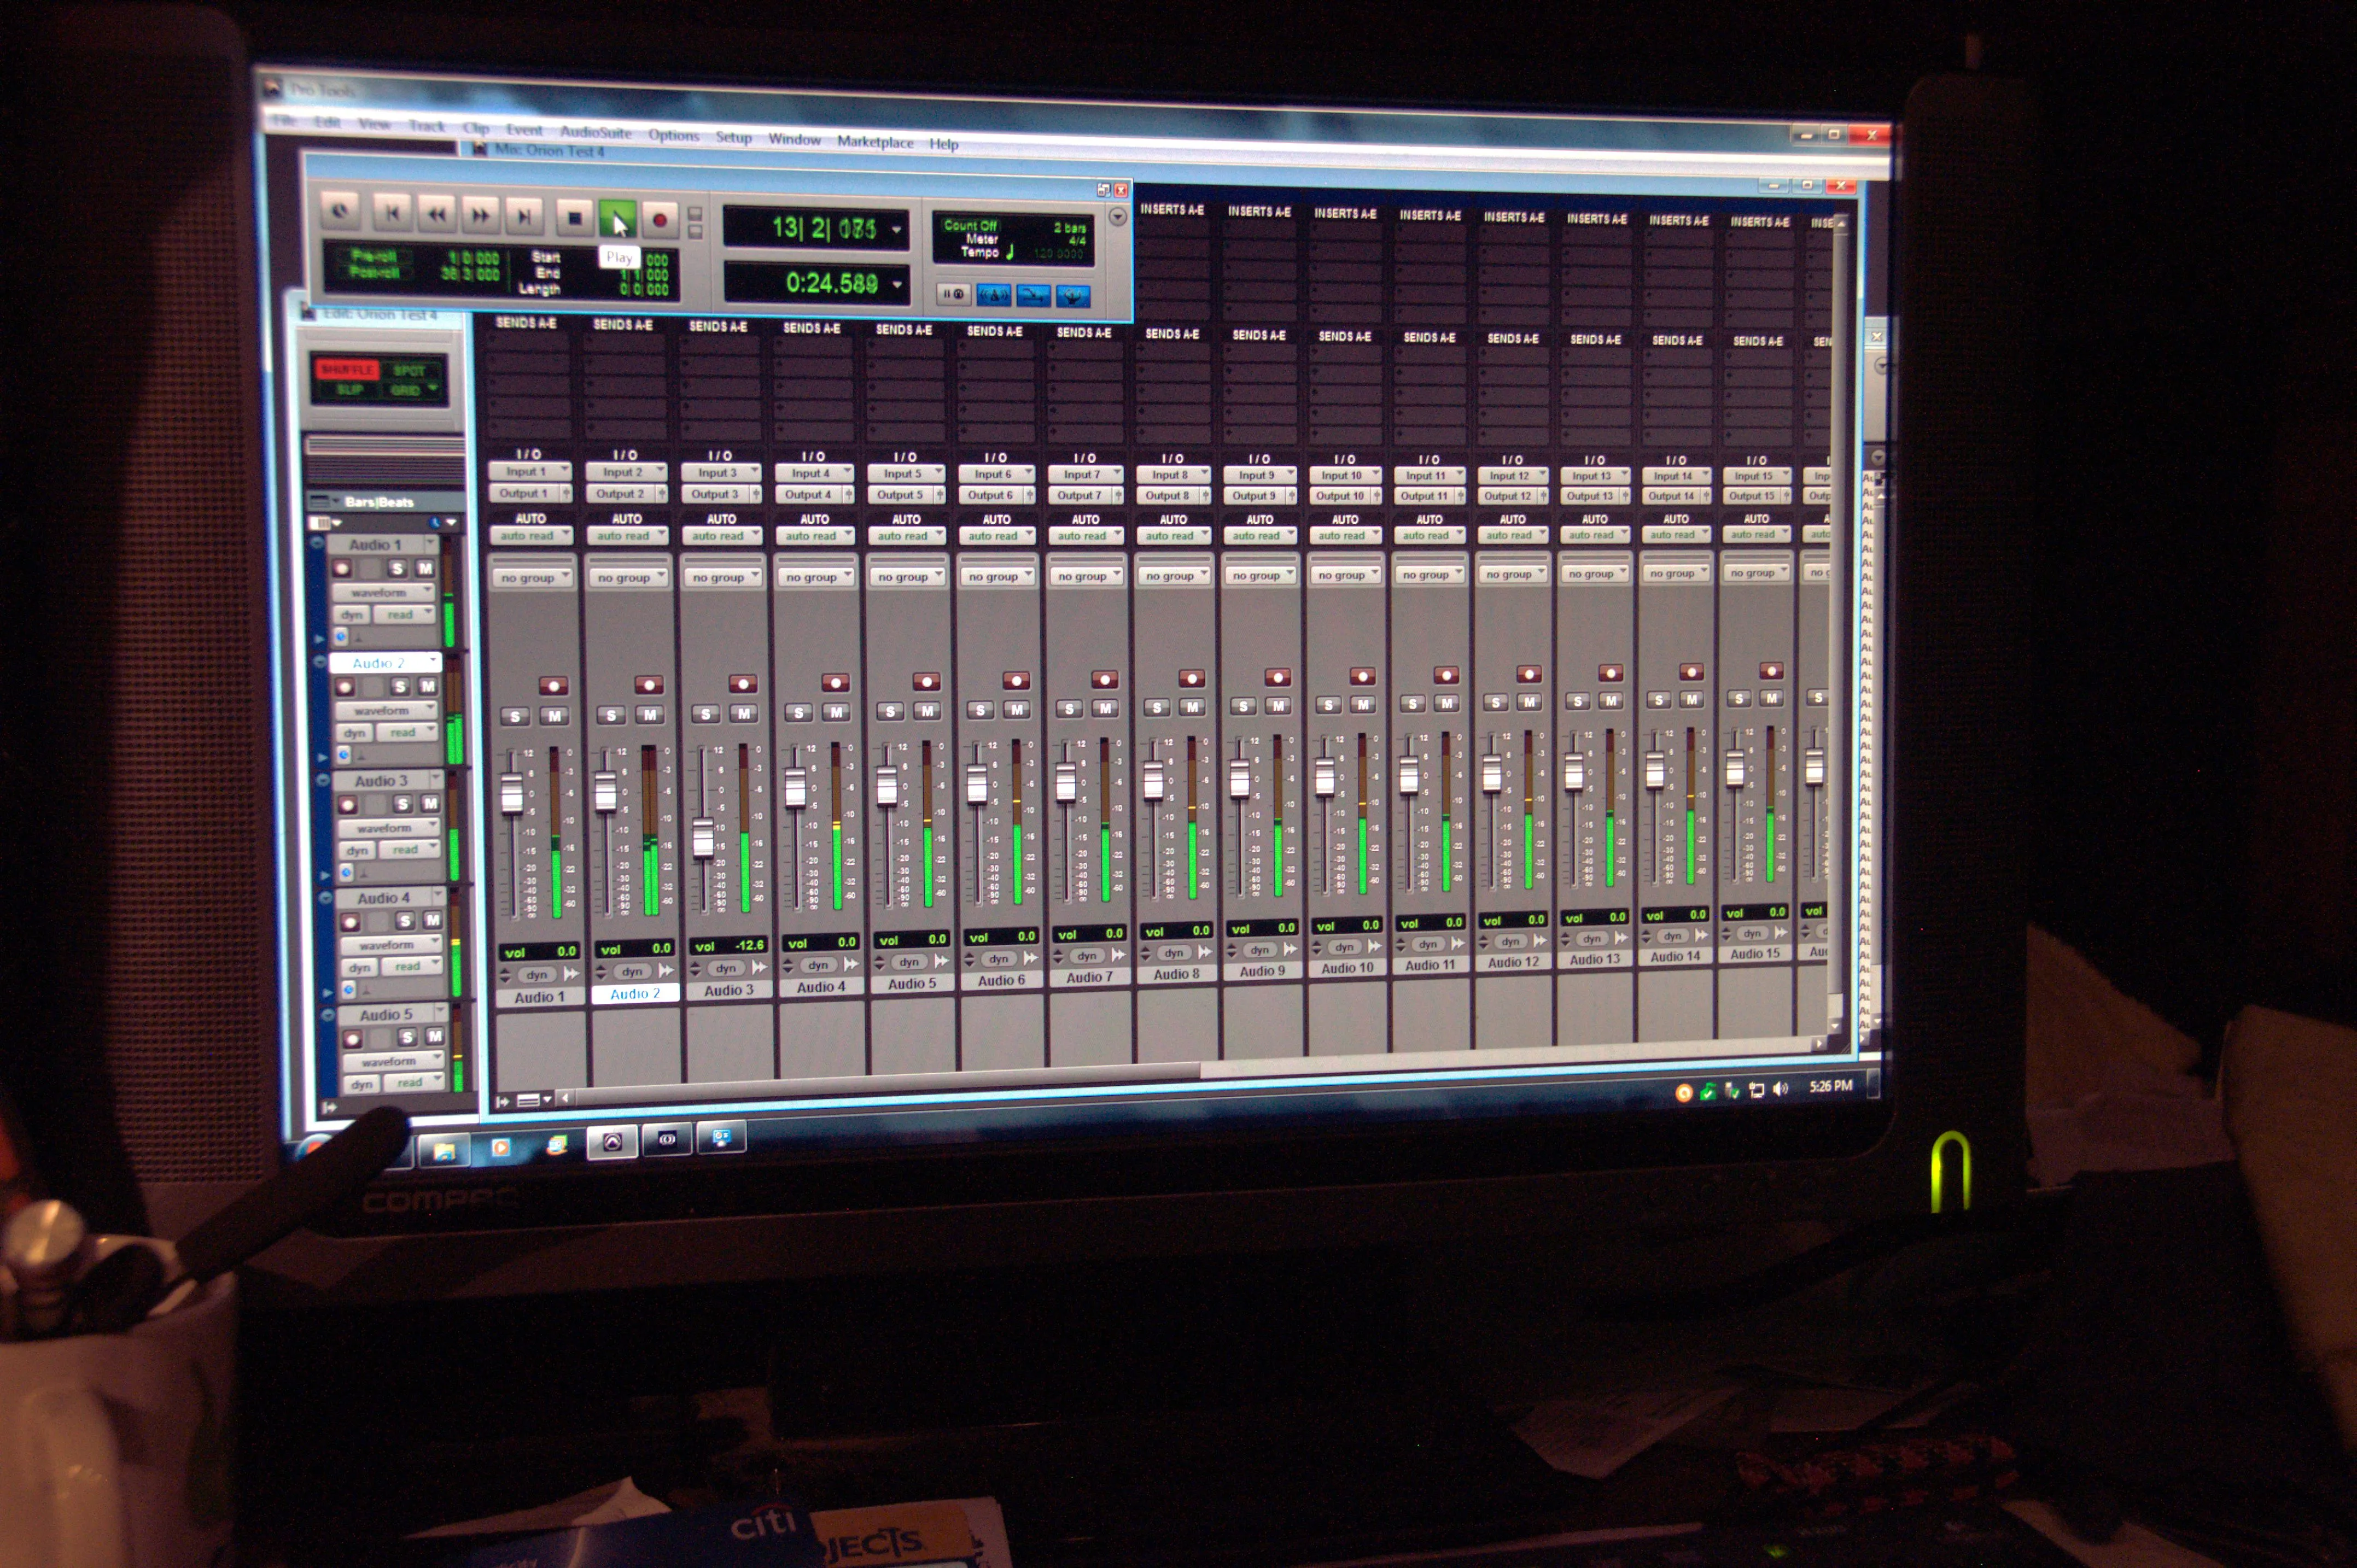This screenshot has height=1568, width=2357.
Task: Mute Audio 3 mixer channel
Action: pyautogui.click(x=744, y=713)
